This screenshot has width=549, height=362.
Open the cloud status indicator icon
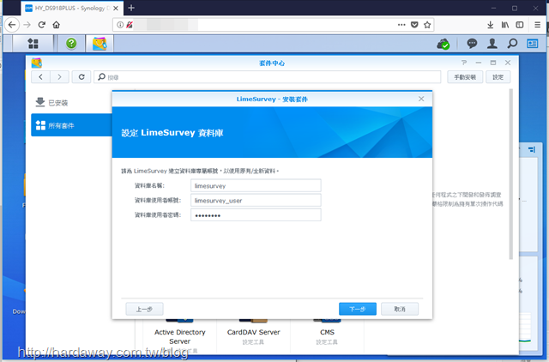(443, 44)
